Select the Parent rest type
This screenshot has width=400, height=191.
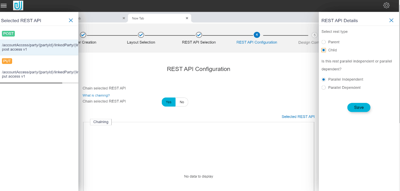pyautogui.click(x=324, y=42)
